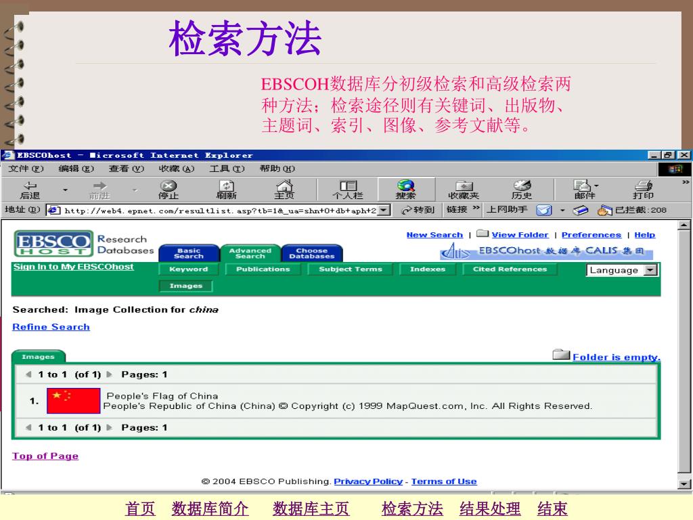Open the File (文件) menu
Viewport: 693px width, 520px height.
coord(26,169)
